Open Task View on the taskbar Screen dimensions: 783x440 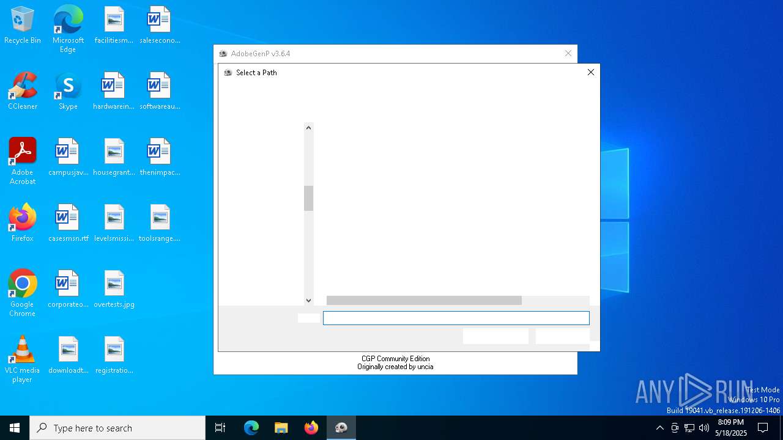coord(220,428)
